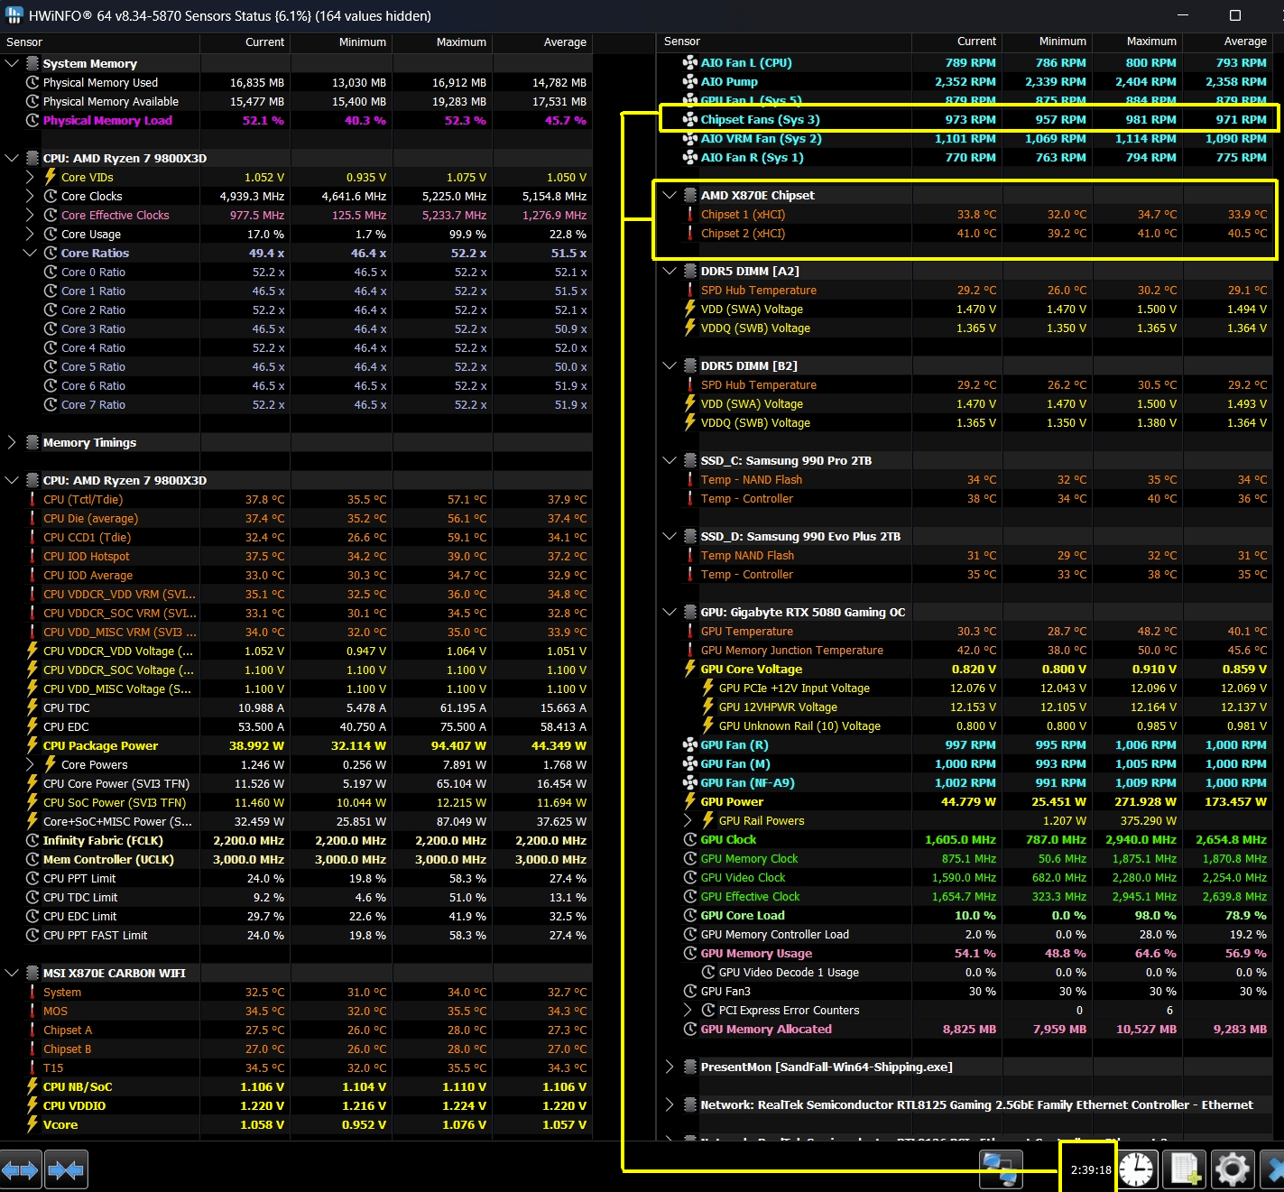This screenshot has height=1192, width=1284.
Task: Click the fan icon next to AIO Pump
Action: point(689,81)
